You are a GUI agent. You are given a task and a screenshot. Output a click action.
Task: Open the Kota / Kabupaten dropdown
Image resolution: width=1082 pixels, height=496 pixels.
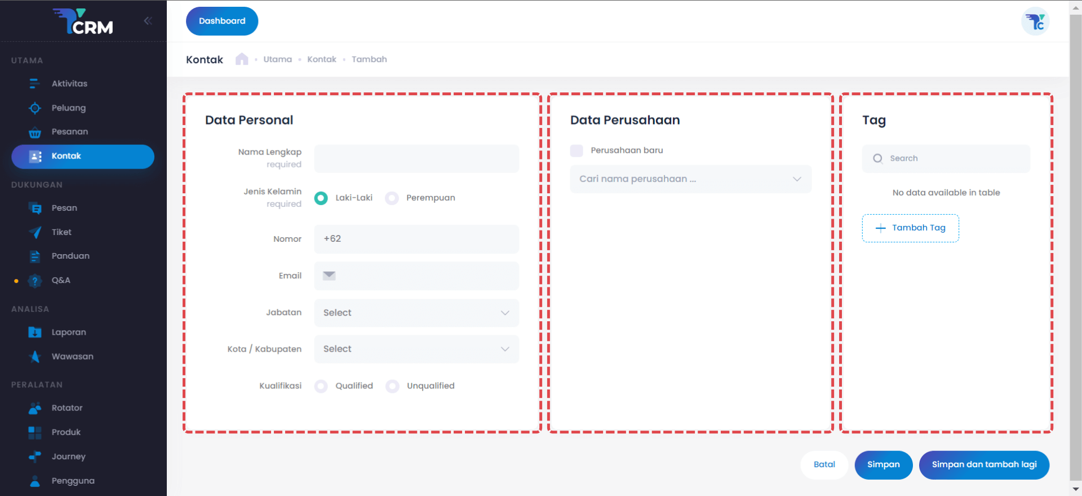click(x=416, y=349)
